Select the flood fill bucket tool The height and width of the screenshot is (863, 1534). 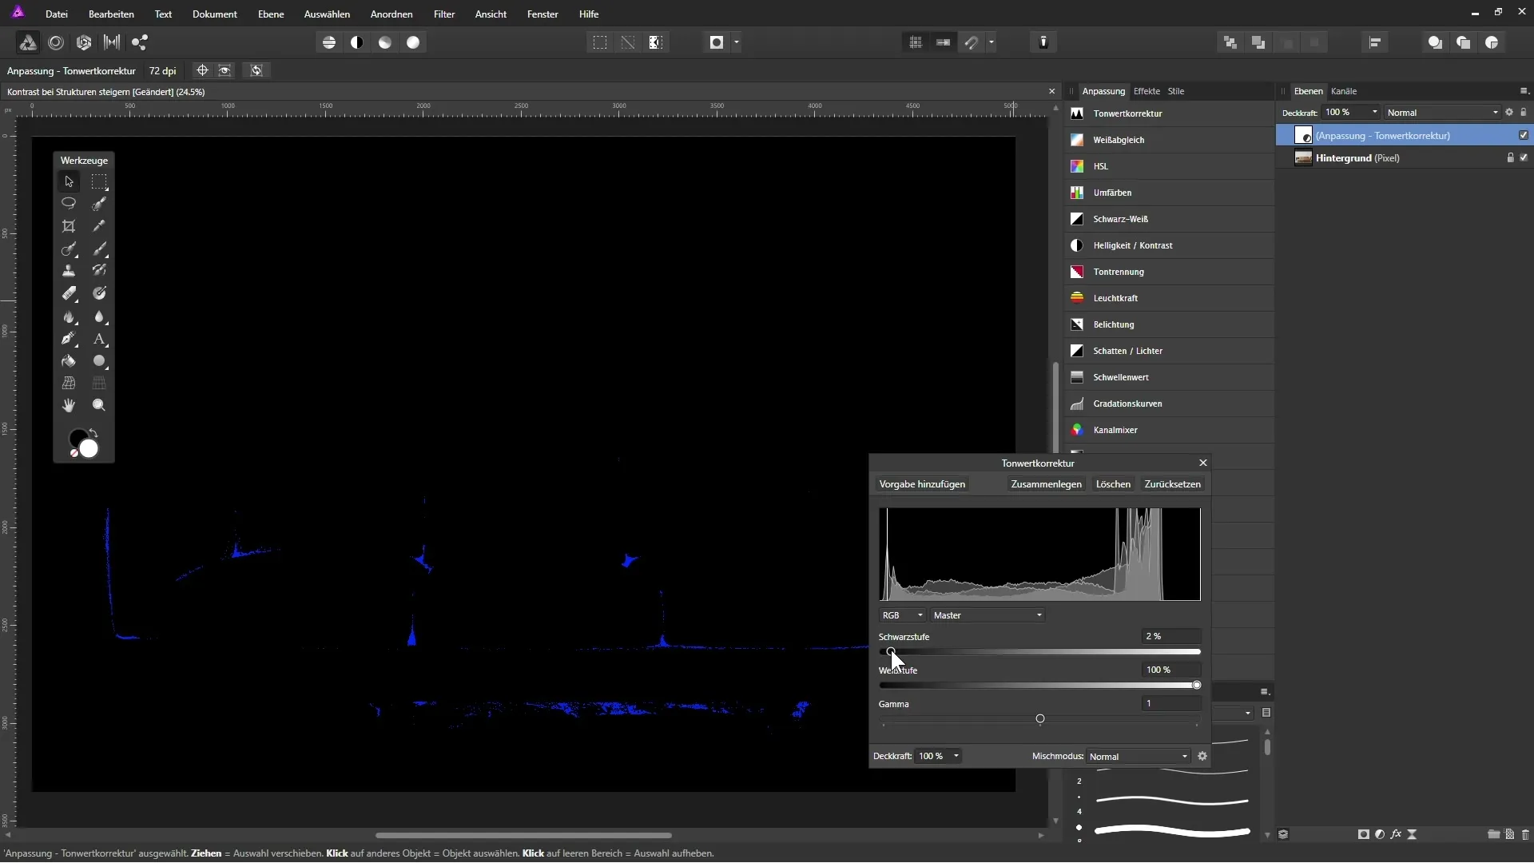tap(69, 361)
